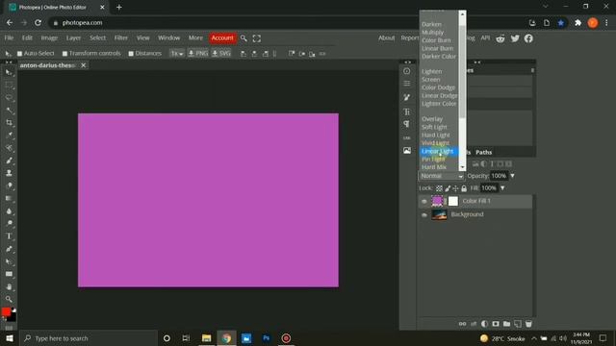Export as SVG button
The height and width of the screenshot is (346, 616).
221,54
